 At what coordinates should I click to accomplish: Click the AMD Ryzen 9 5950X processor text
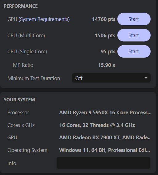(x=105, y=112)
